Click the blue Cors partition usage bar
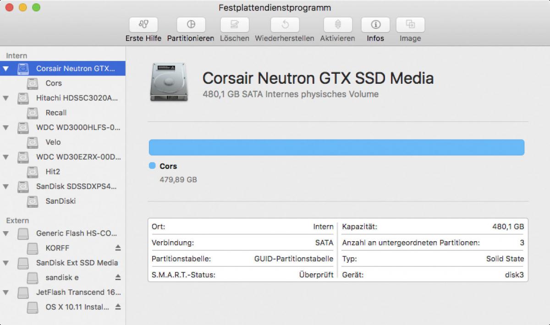 [336, 147]
